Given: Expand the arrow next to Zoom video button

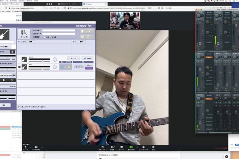Looking at the screenshot, I should [x=42, y=147].
